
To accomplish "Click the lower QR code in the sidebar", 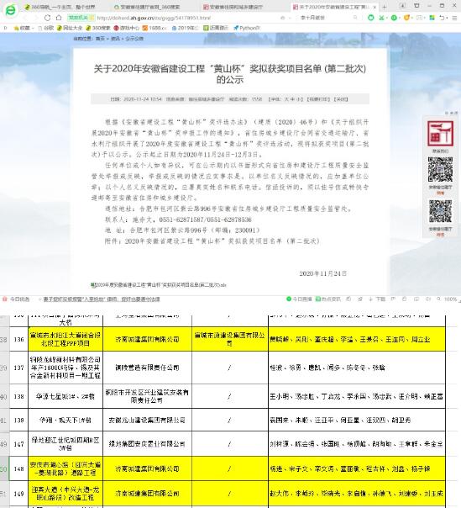I will (440, 211).
